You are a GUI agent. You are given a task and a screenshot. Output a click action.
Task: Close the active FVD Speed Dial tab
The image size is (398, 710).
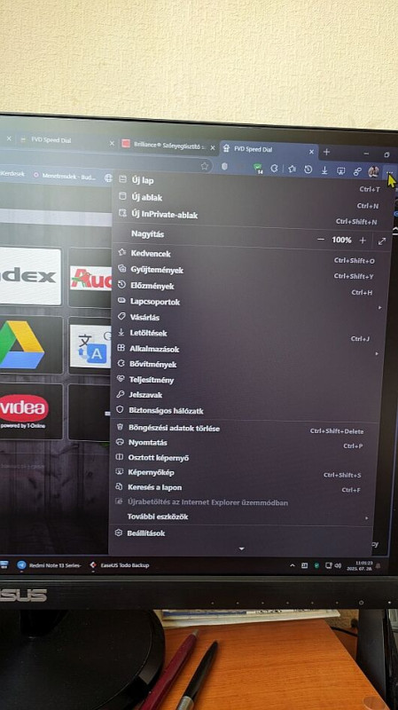coord(311,152)
